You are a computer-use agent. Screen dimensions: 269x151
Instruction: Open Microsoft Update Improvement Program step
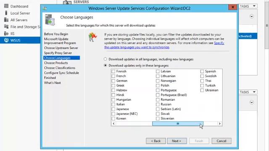pyautogui.click(x=60, y=41)
